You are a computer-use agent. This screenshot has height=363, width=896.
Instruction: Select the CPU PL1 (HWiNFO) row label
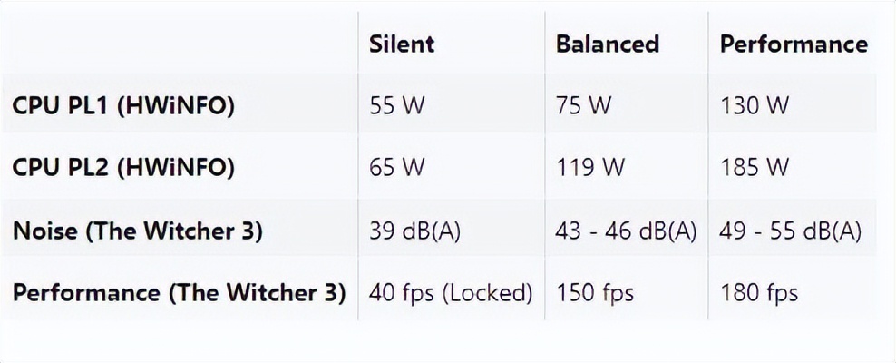(123, 105)
